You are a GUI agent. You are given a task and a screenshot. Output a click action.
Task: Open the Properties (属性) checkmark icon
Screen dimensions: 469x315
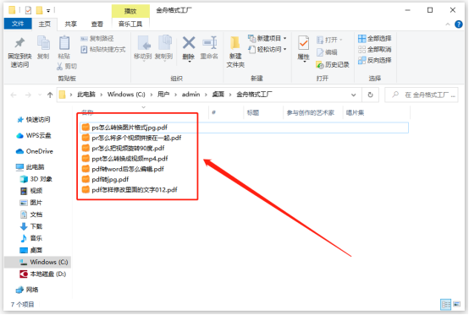point(303,44)
